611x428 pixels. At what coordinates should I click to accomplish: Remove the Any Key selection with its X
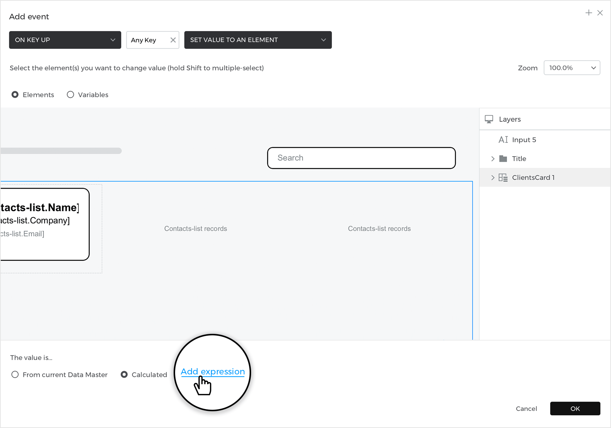point(173,40)
